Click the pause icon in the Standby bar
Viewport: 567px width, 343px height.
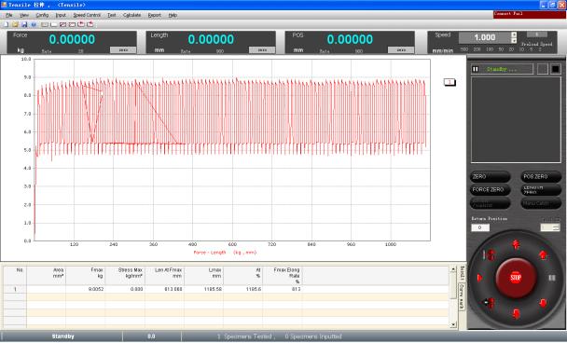tap(476, 69)
